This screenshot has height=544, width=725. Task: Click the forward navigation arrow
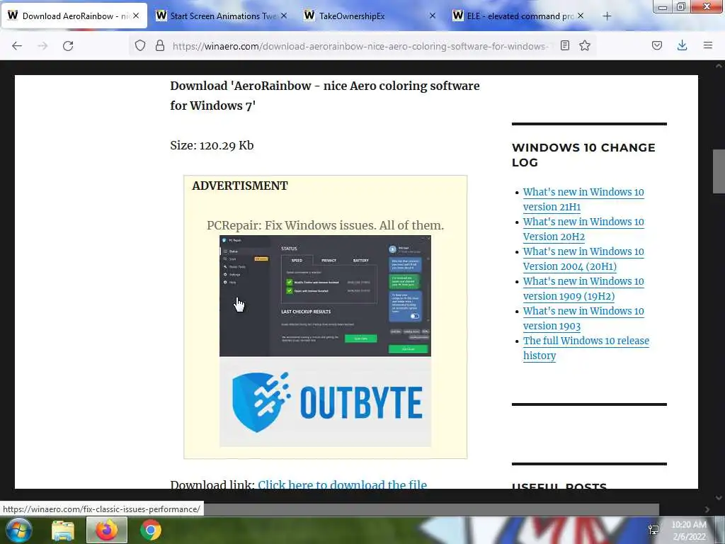(x=42, y=46)
